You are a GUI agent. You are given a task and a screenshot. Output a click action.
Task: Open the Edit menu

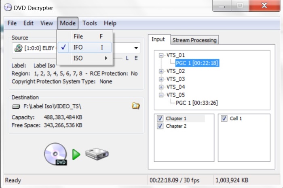[x=28, y=23]
